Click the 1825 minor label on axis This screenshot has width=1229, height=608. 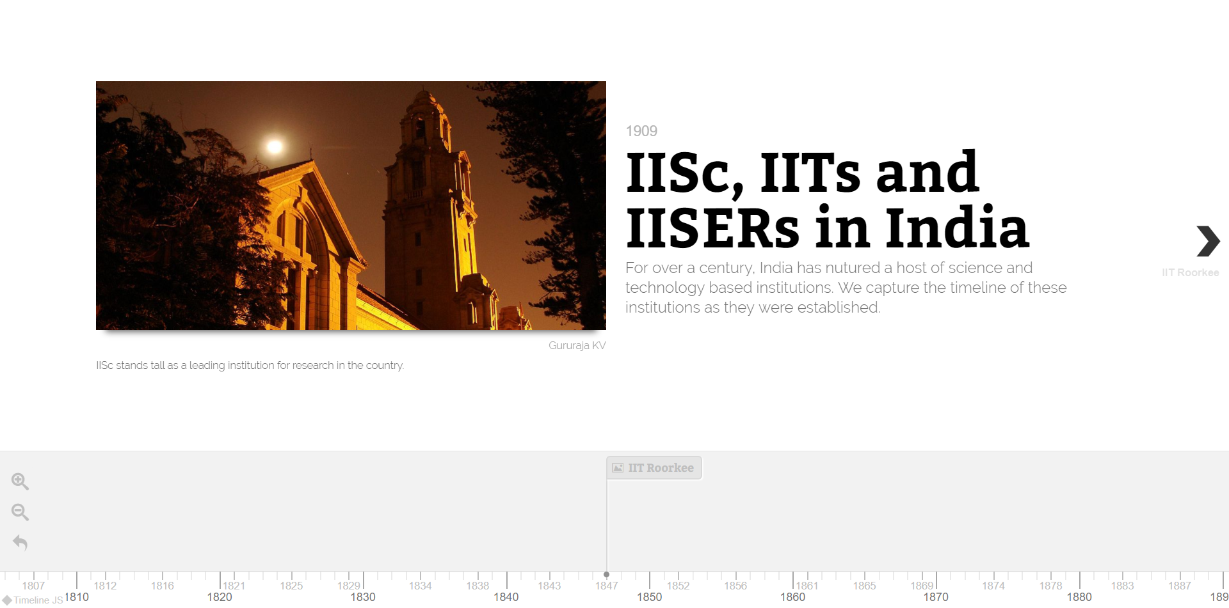[291, 586]
